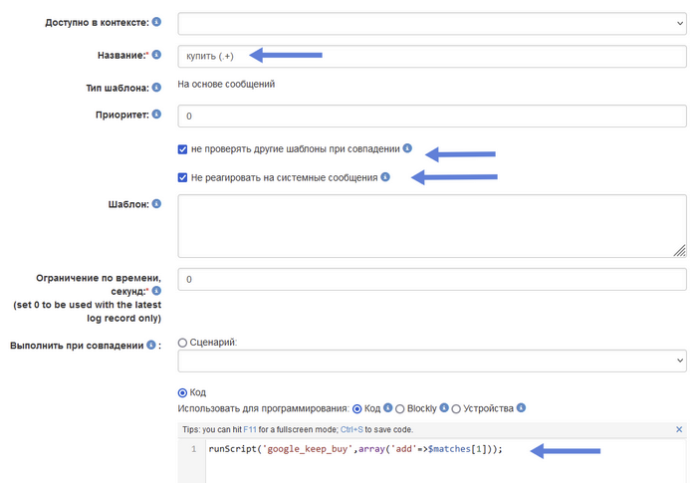Viewport: 696px width, 483px height.
Task: Click info icon beside Приоритет label
Action: [x=156, y=114]
